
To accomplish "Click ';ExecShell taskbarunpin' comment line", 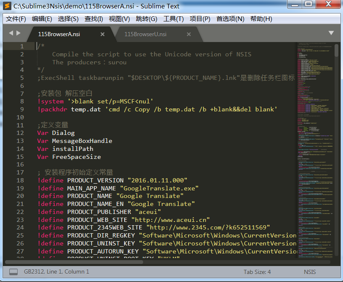I will [x=166, y=78].
